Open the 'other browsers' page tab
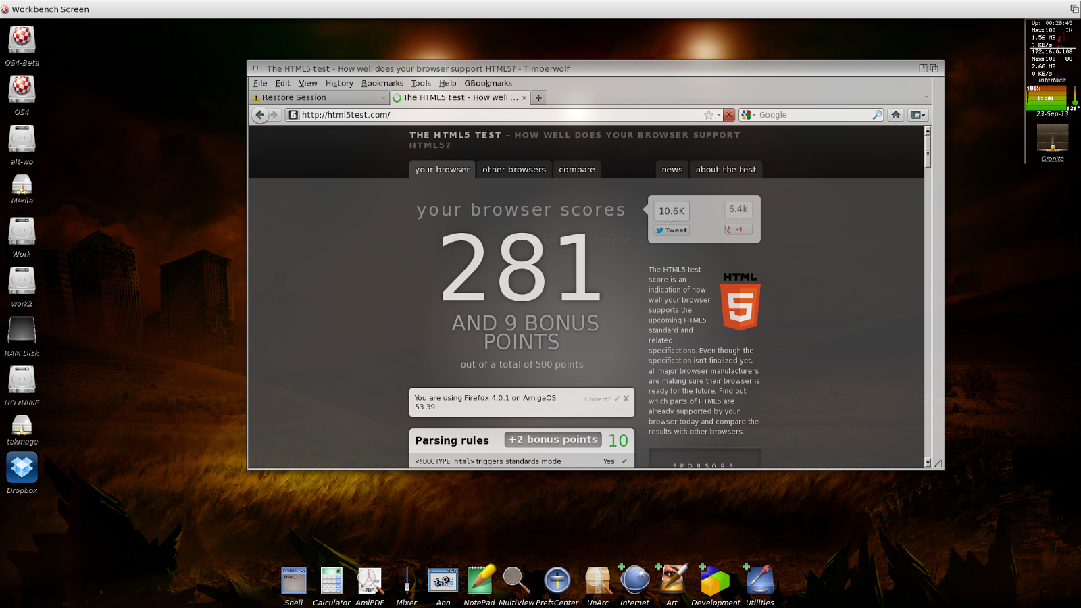 [x=514, y=170]
